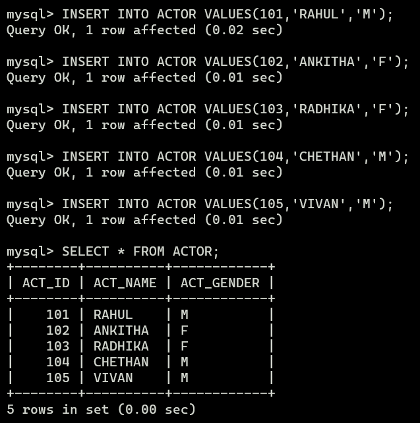Click the ACT_ID column header
Screen dimensions: 420x423
(x=46, y=283)
